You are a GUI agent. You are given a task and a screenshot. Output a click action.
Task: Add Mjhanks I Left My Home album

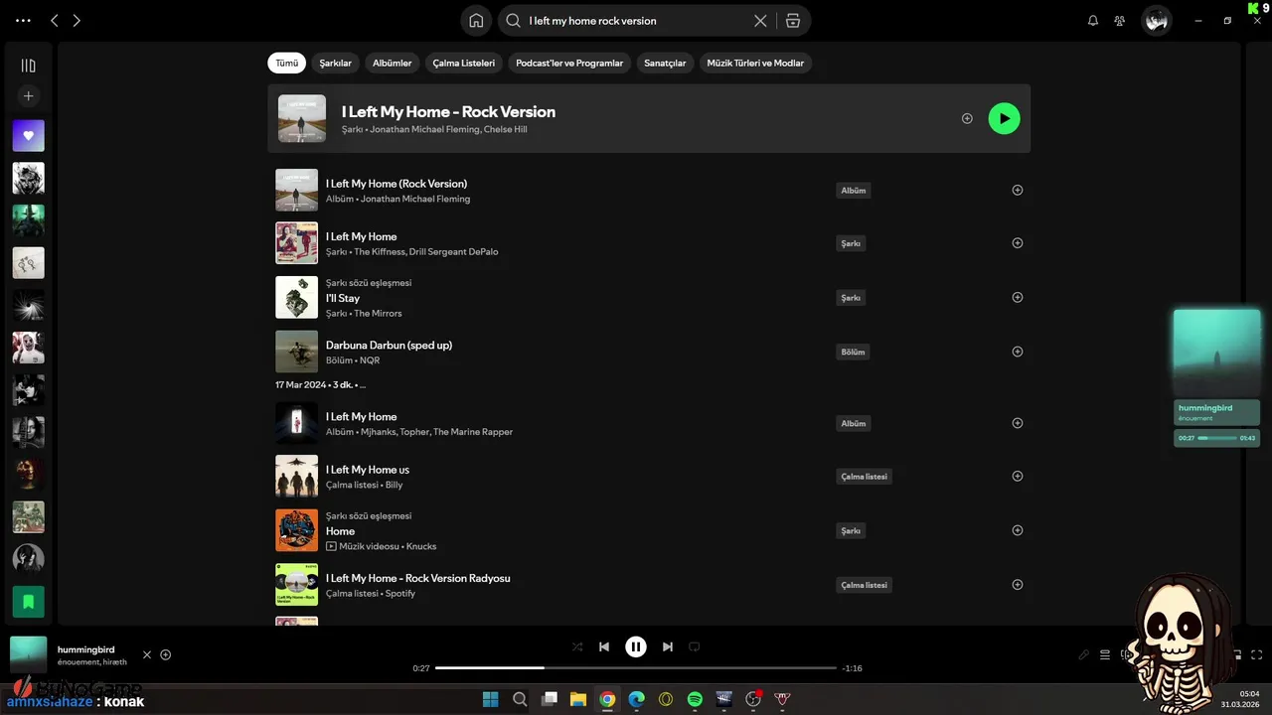point(1017,423)
